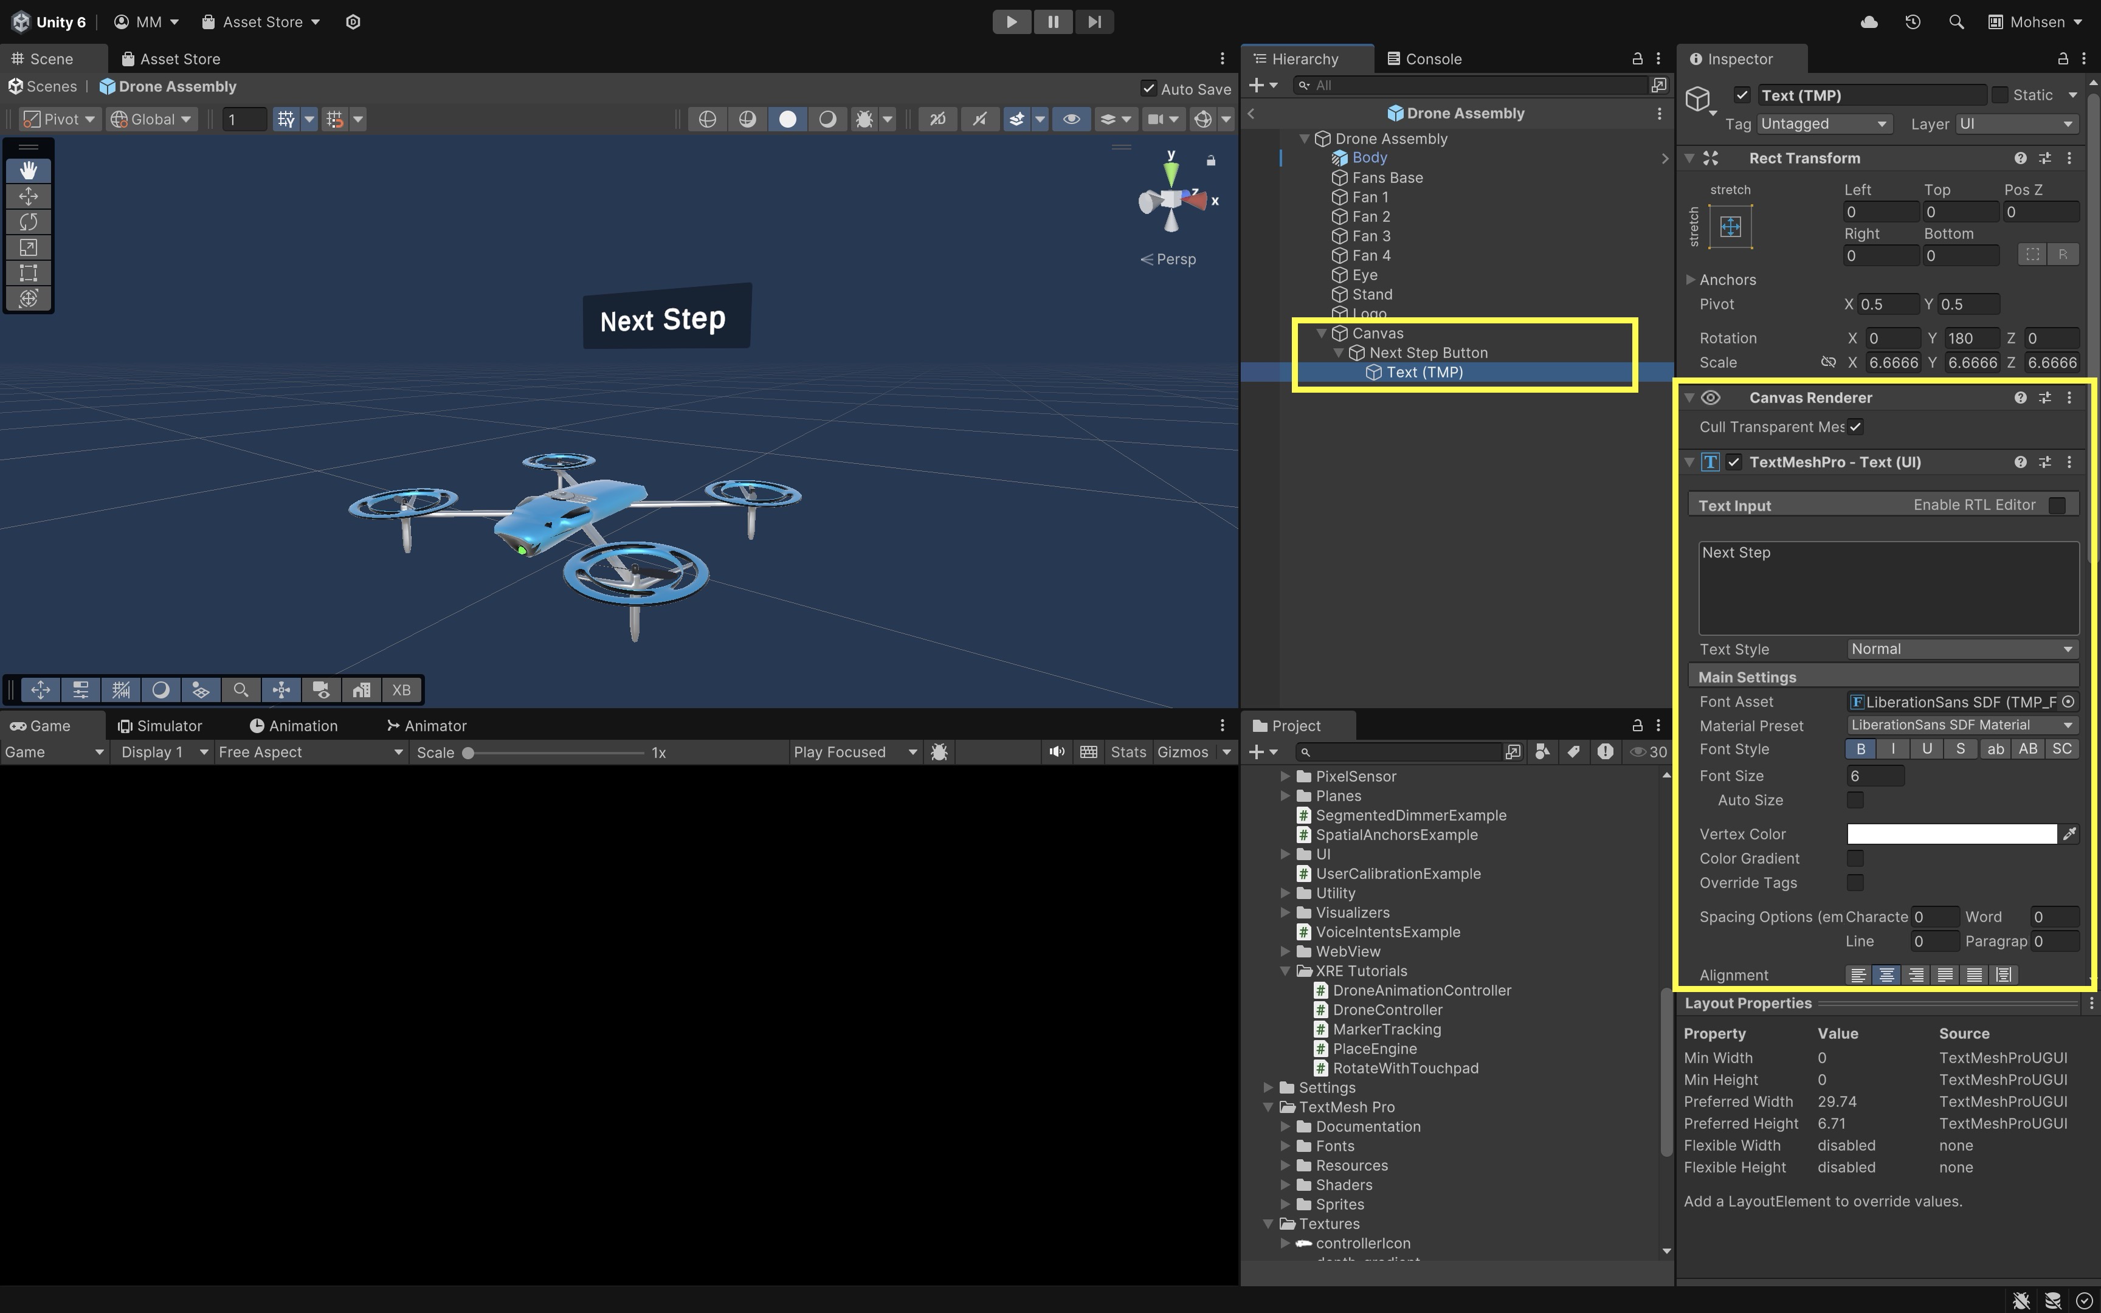Viewport: 2101px width, 1313px height.
Task: Toggle Bold font style button
Action: (1860, 748)
